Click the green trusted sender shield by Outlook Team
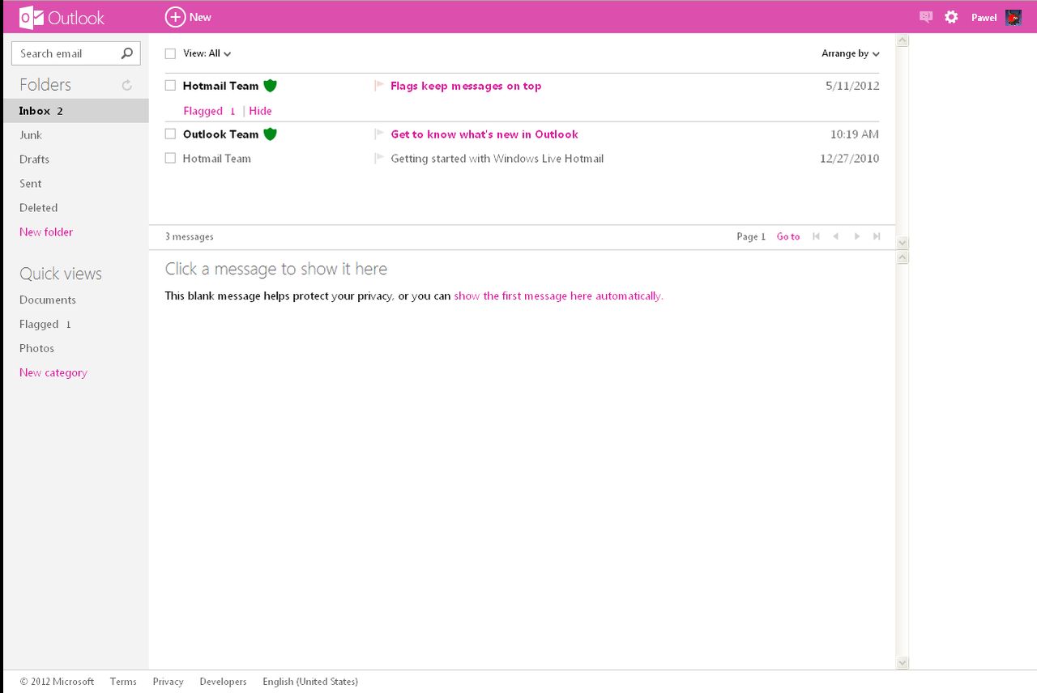The width and height of the screenshot is (1037, 693). pyautogui.click(x=271, y=134)
